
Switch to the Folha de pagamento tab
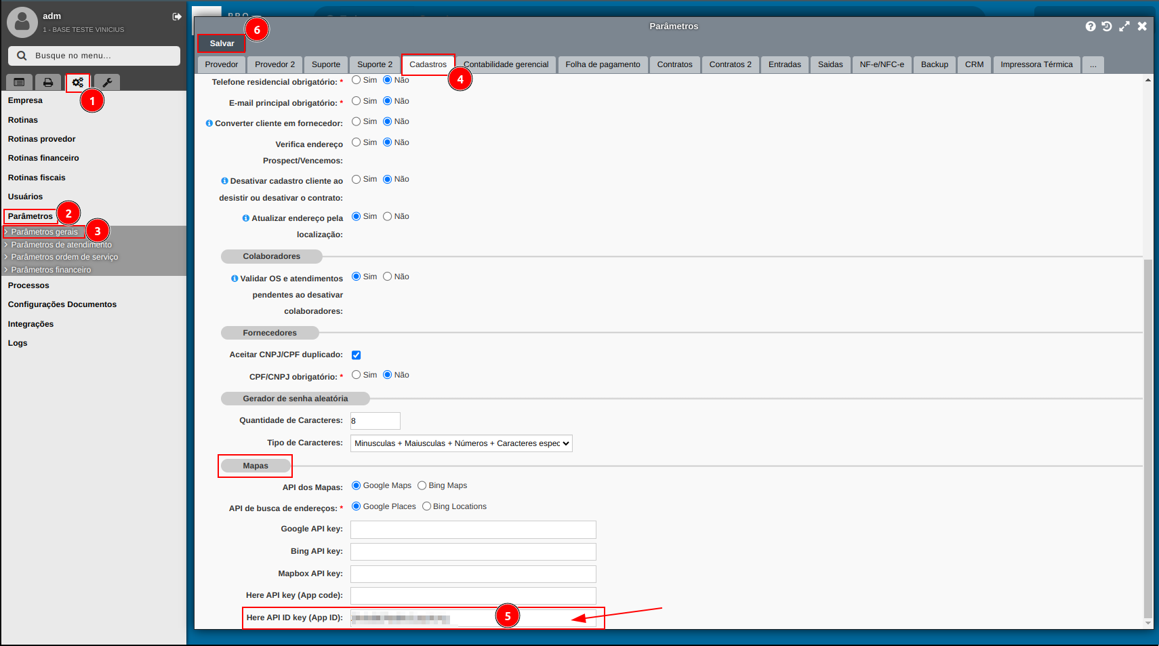click(603, 64)
